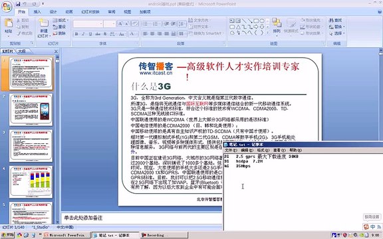Copy selection with 复制
Screen dimensions: 383x239
point(23,27)
